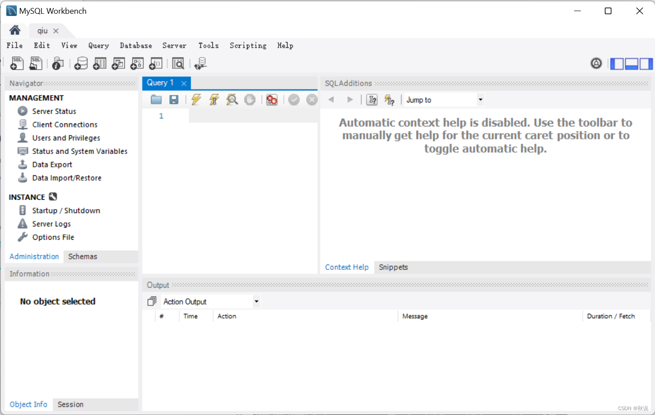Create a new SQL tab icon

coord(17,63)
